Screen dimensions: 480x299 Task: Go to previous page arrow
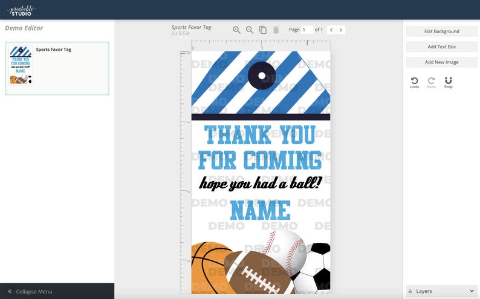click(331, 30)
